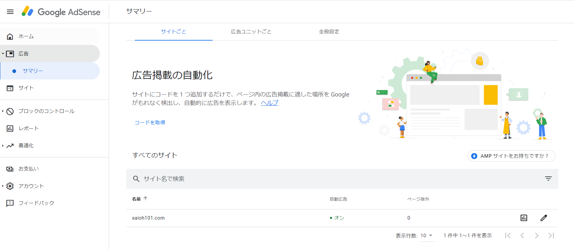Open the filter icon in search bar

[548, 179]
